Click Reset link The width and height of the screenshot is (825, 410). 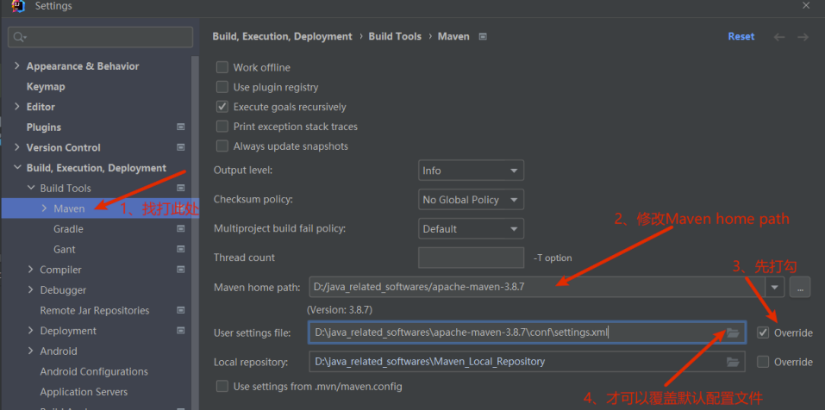[741, 36]
